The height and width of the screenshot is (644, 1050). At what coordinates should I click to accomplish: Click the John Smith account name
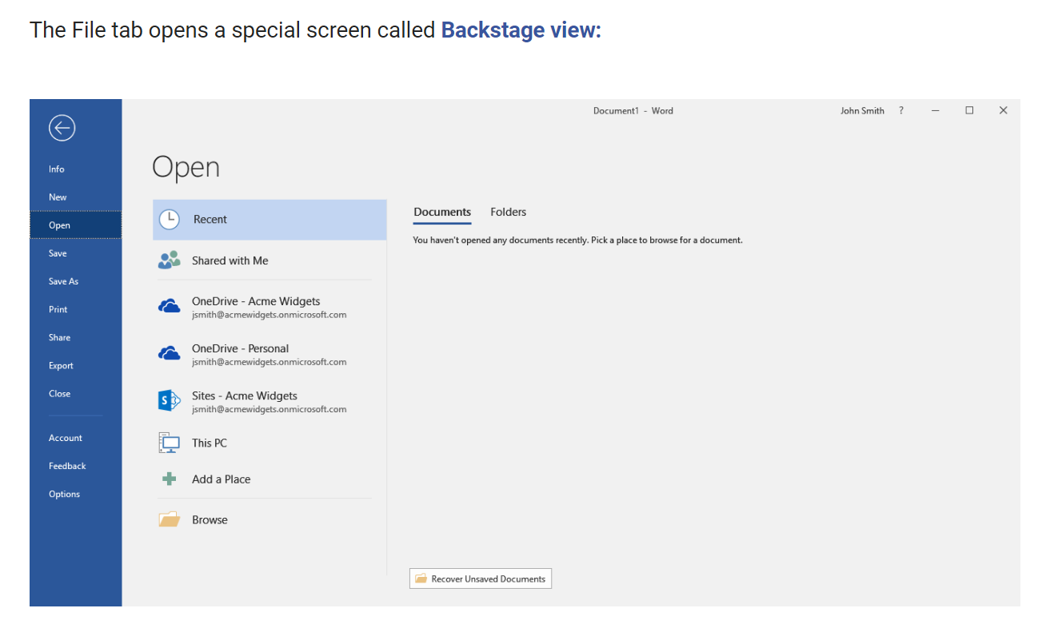(862, 111)
